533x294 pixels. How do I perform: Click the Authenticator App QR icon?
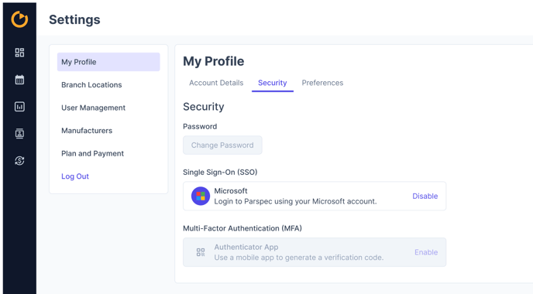(201, 252)
